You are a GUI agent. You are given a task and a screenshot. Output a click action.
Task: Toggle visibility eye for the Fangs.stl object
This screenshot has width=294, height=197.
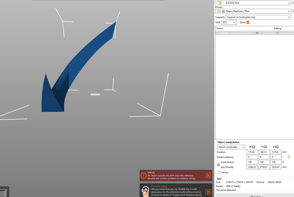pyautogui.click(x=257, y=33)
